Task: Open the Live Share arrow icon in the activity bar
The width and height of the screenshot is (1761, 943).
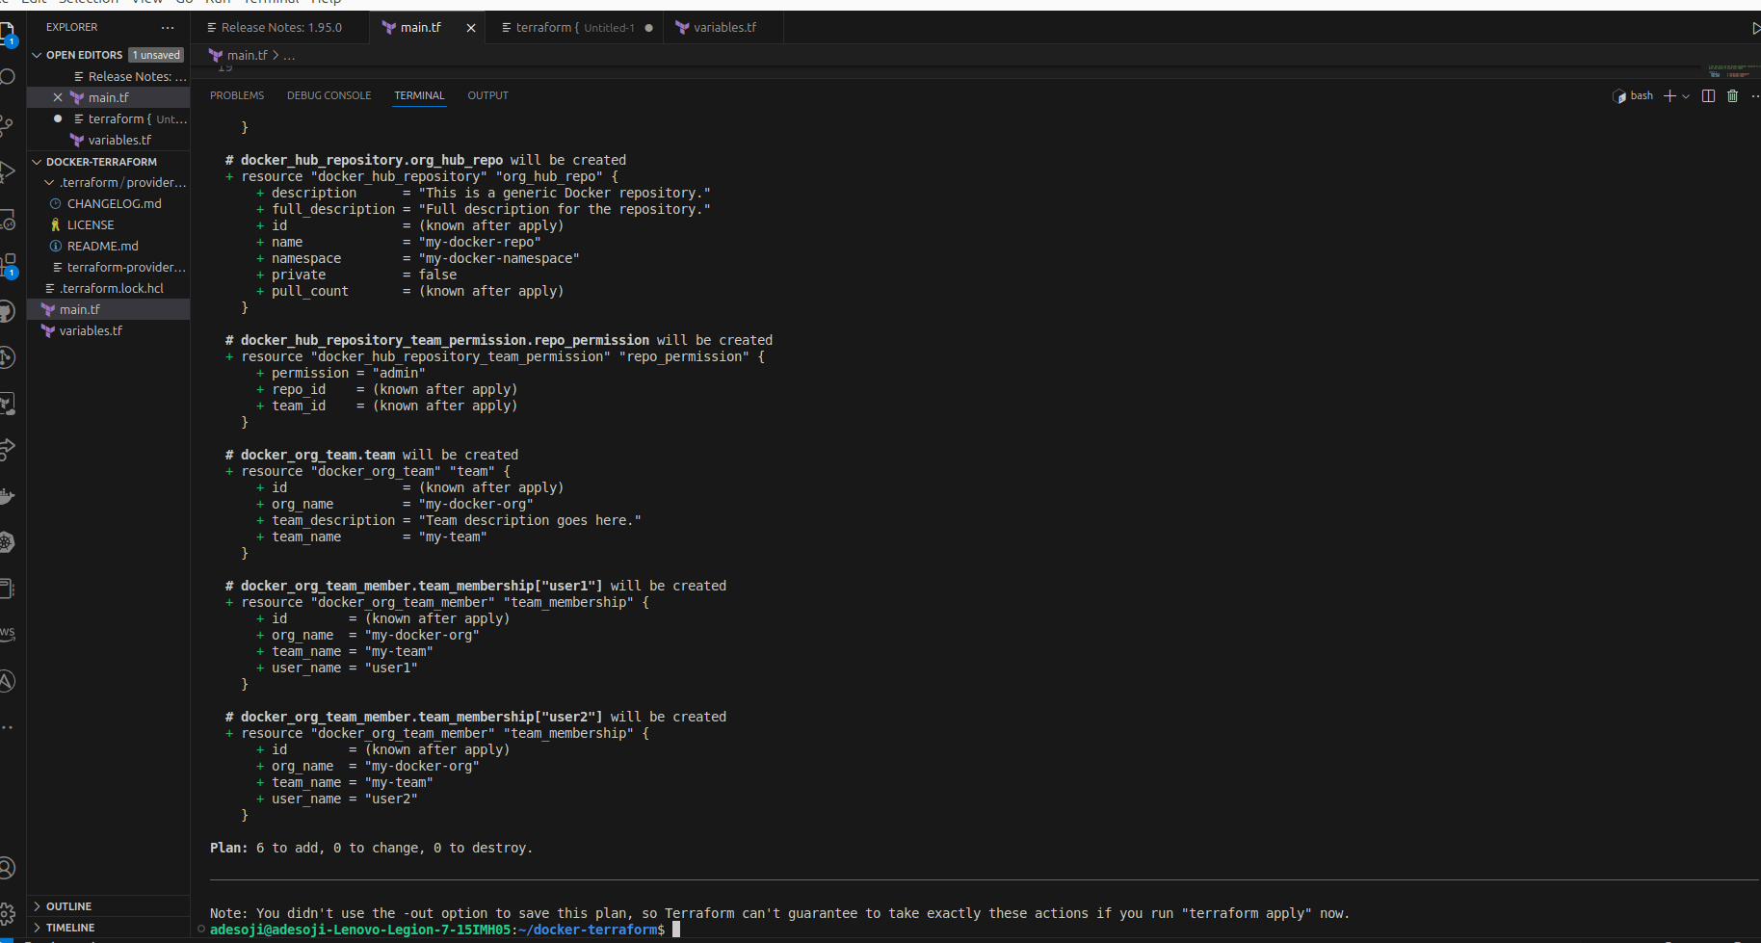Action: [8, 450]
